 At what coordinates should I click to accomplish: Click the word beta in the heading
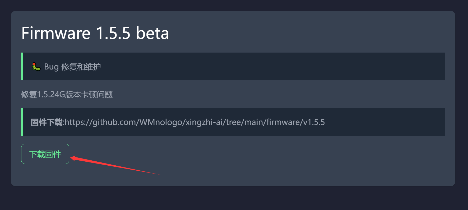point(152,33)
